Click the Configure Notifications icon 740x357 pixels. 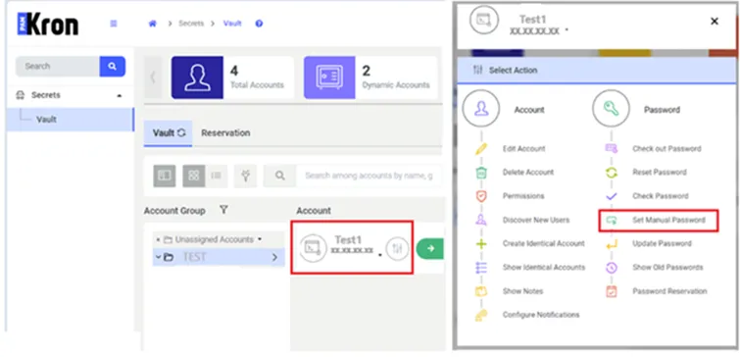pos(481,315)
